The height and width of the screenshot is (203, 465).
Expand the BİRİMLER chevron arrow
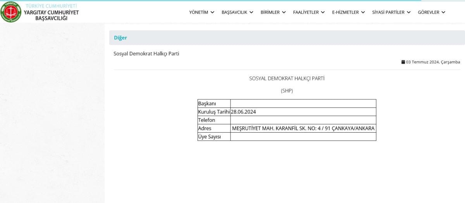284,12
